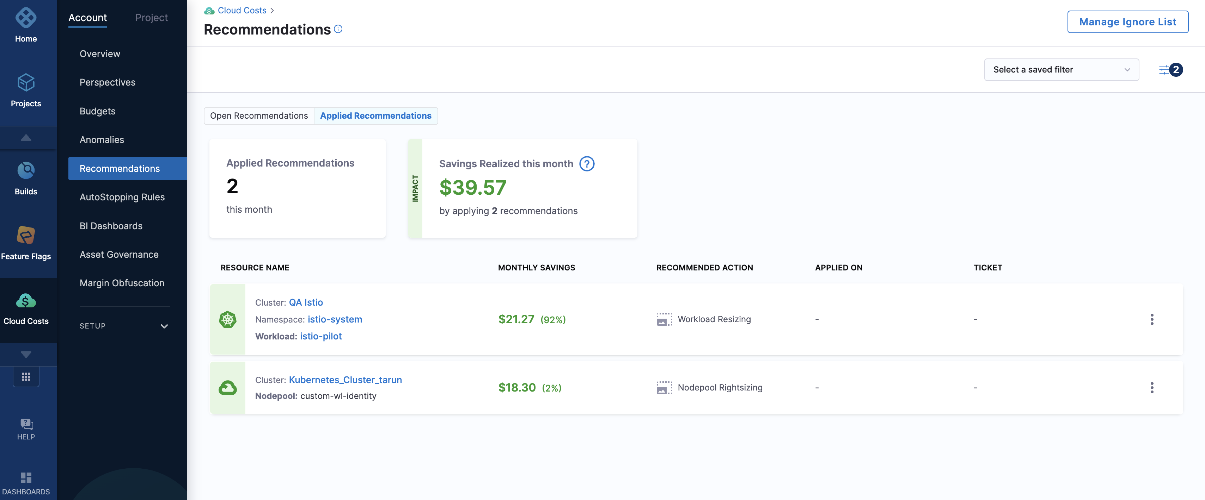Open the Help chat icon
Viewport: 1205px width, 500px height.
point(26,424)
